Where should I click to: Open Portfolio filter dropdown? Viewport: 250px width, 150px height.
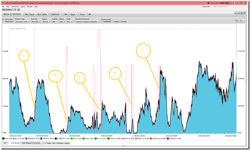pyautogui.click(x=55, y=22)
